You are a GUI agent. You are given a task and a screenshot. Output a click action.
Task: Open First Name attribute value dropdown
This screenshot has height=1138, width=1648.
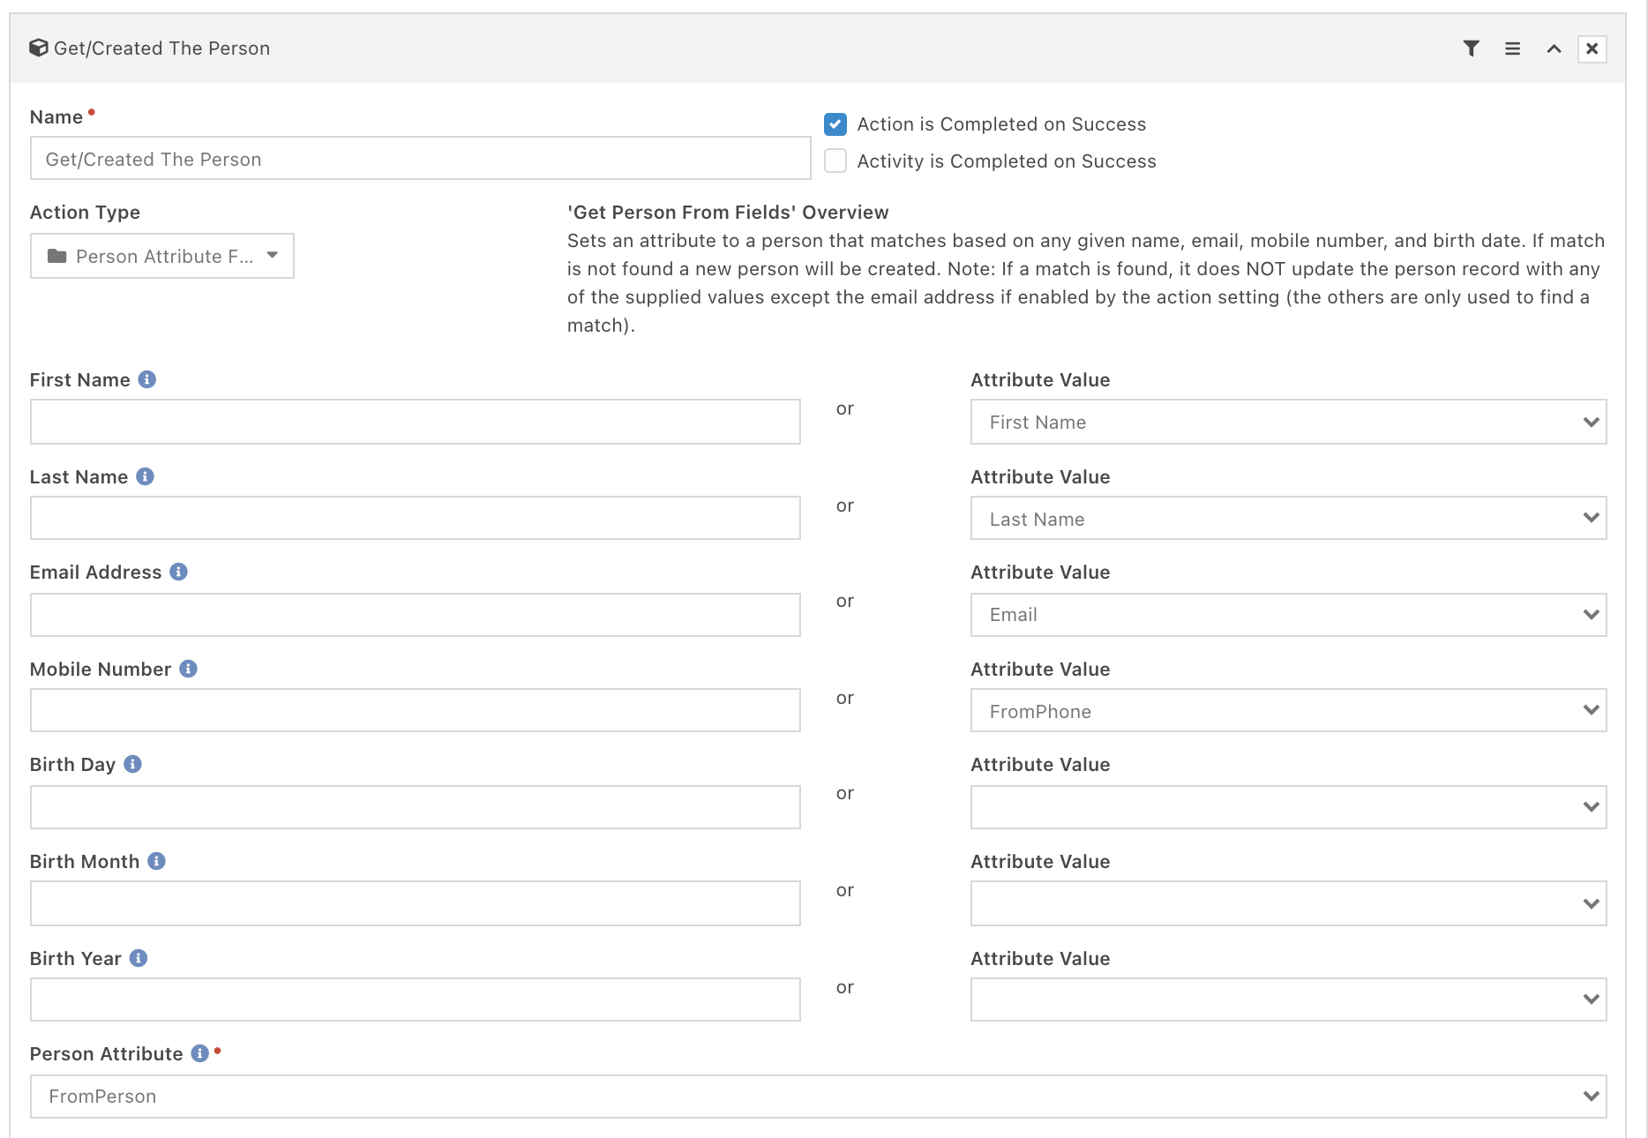1288,422
